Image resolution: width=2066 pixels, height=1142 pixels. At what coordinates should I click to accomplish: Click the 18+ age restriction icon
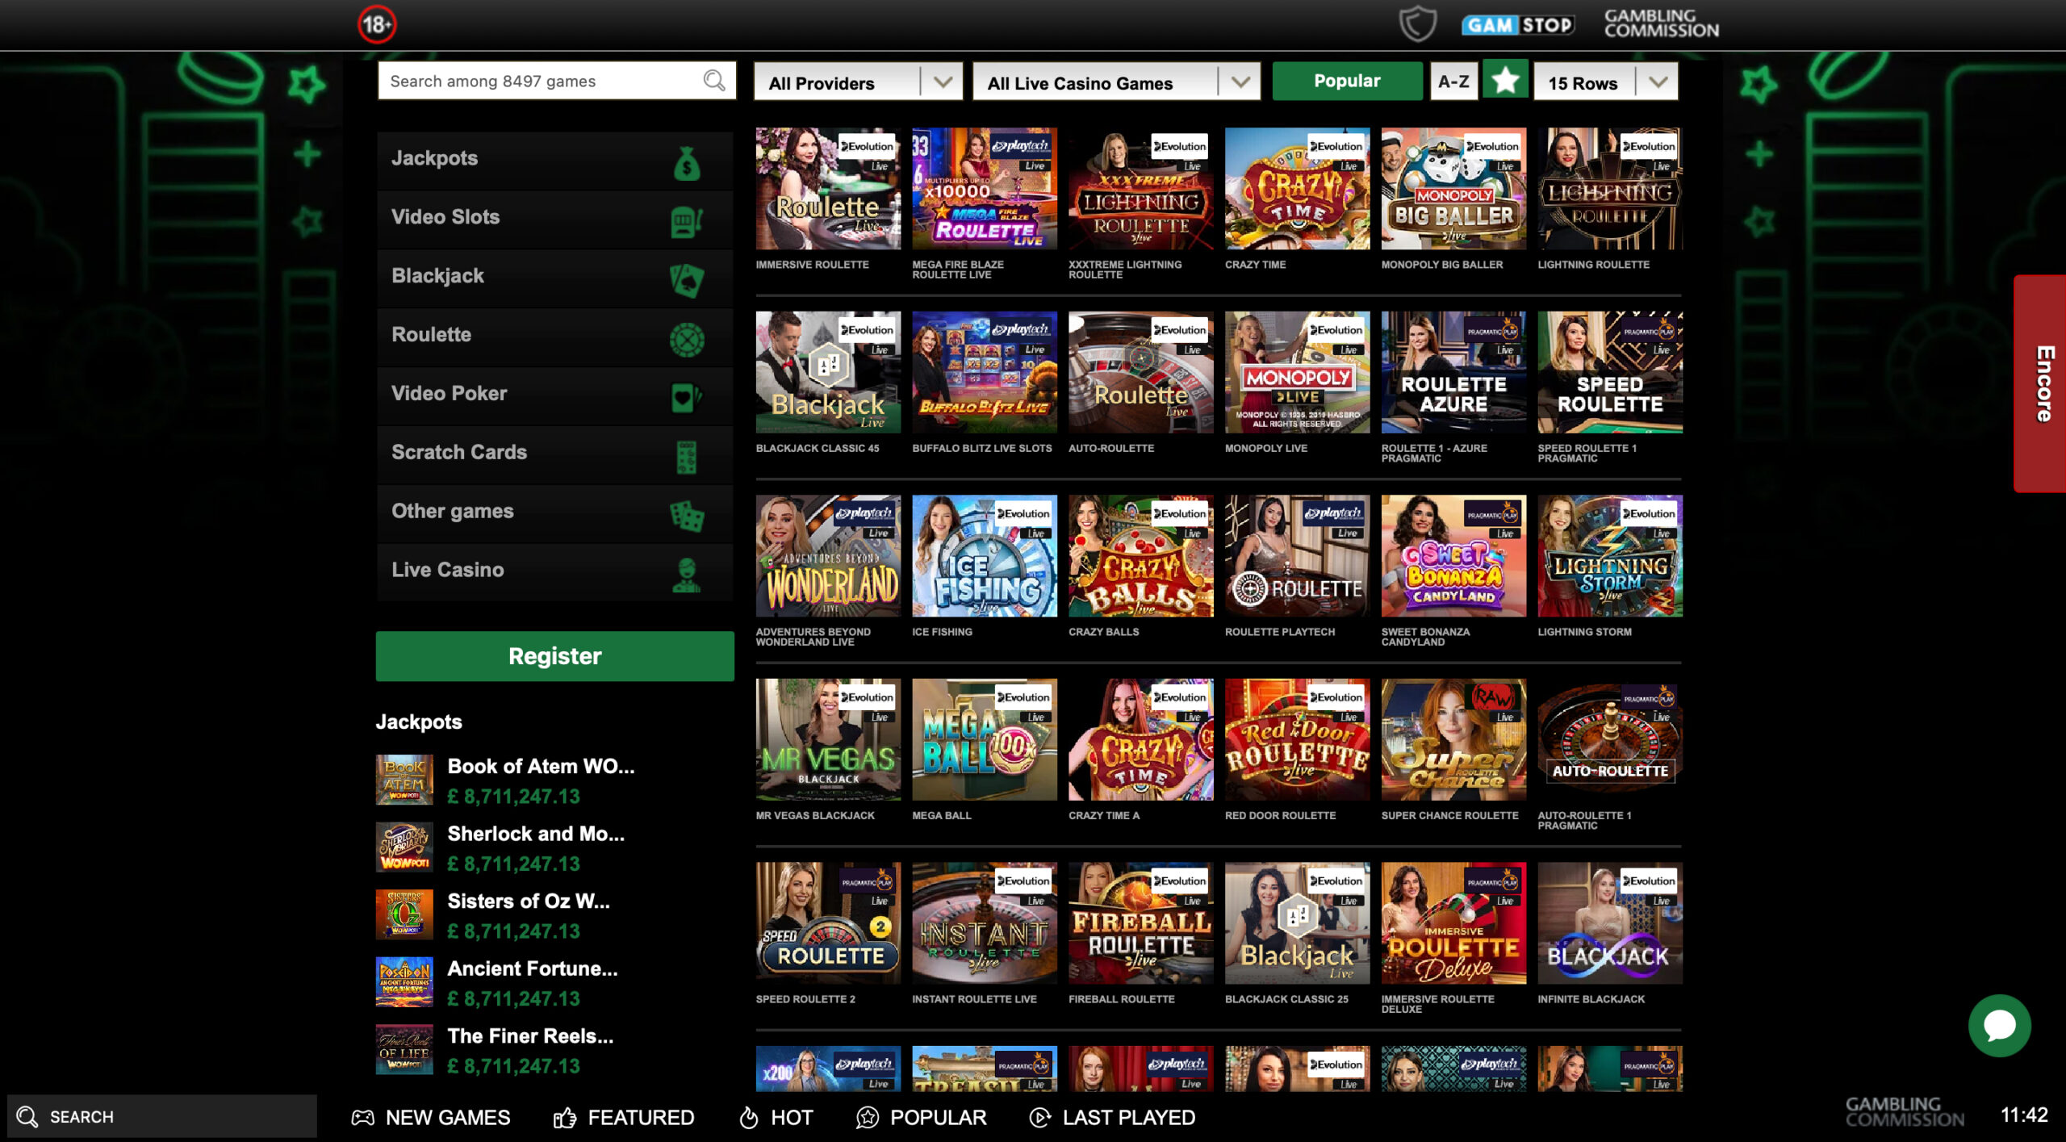[377, 24]
